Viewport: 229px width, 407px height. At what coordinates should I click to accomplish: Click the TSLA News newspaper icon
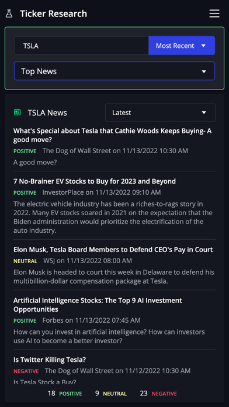tap(17, 112)
